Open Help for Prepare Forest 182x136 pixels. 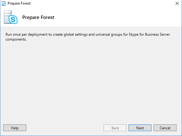pyautogui.click(x=15, y=128)
